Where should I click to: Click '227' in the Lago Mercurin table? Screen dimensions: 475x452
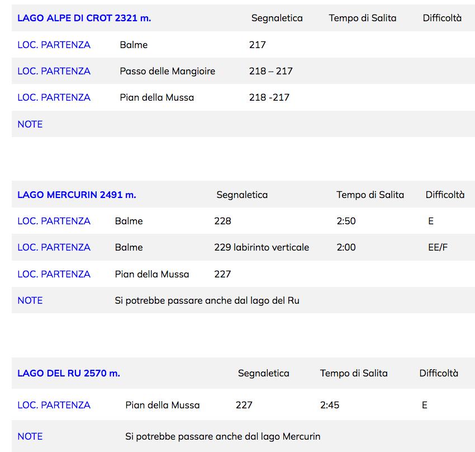(x=222, y=274)
